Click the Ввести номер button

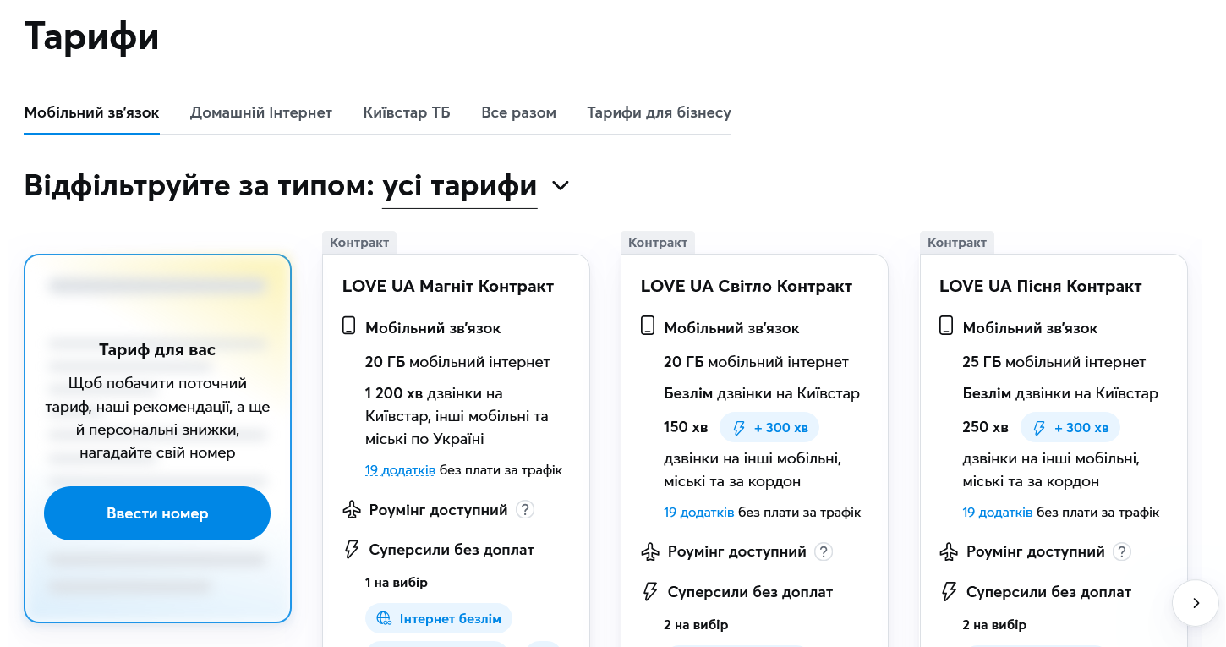click(x=157, y=513)
